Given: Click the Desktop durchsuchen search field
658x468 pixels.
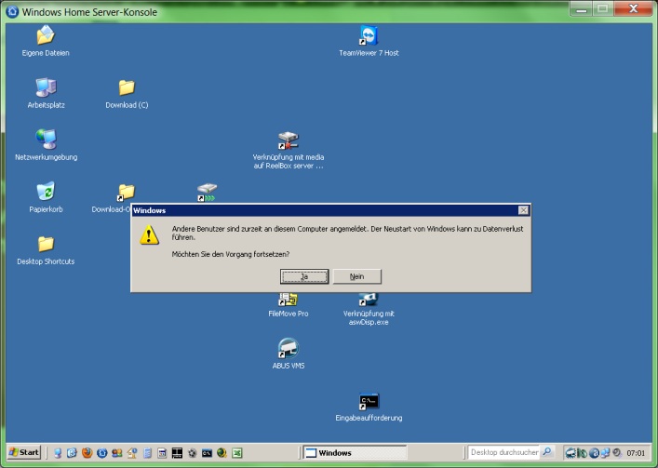Looking at the screenshot, I should click(504, 453).
